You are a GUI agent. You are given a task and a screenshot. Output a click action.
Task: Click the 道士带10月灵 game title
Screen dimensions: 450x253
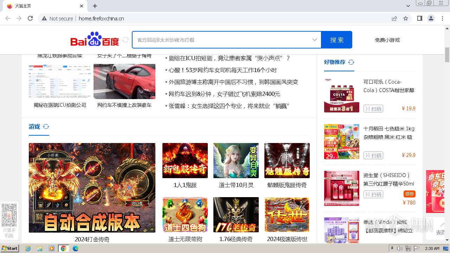[x=236, y=185]
